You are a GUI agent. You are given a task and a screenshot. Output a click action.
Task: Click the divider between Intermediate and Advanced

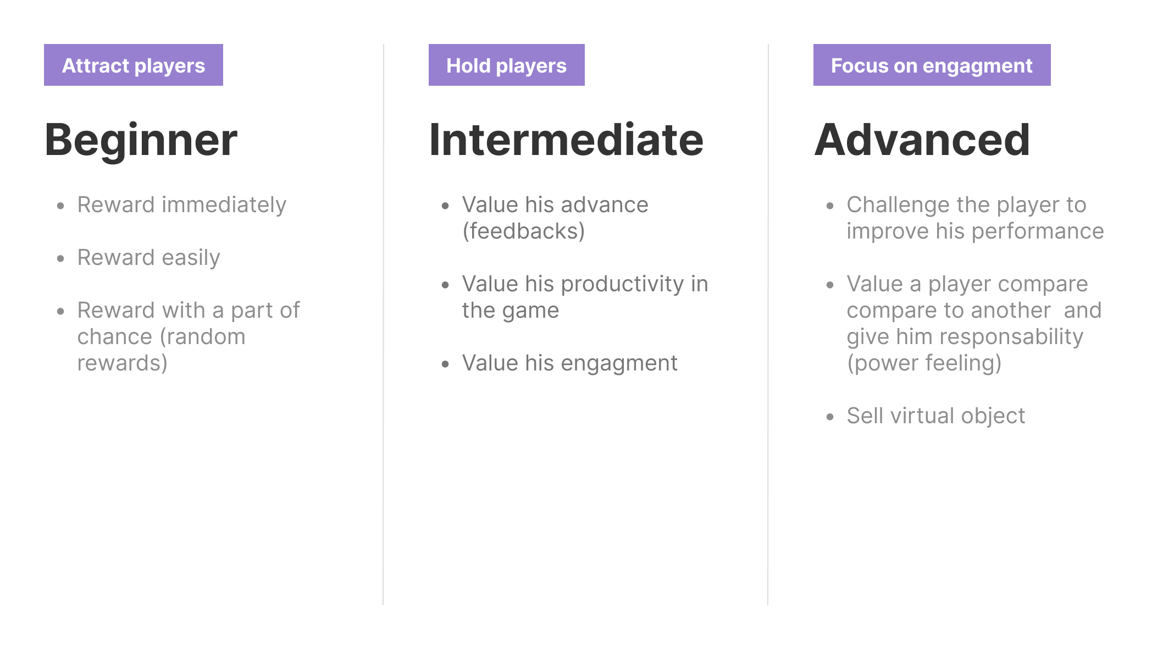pyautogui.click(x=768, y=324)
